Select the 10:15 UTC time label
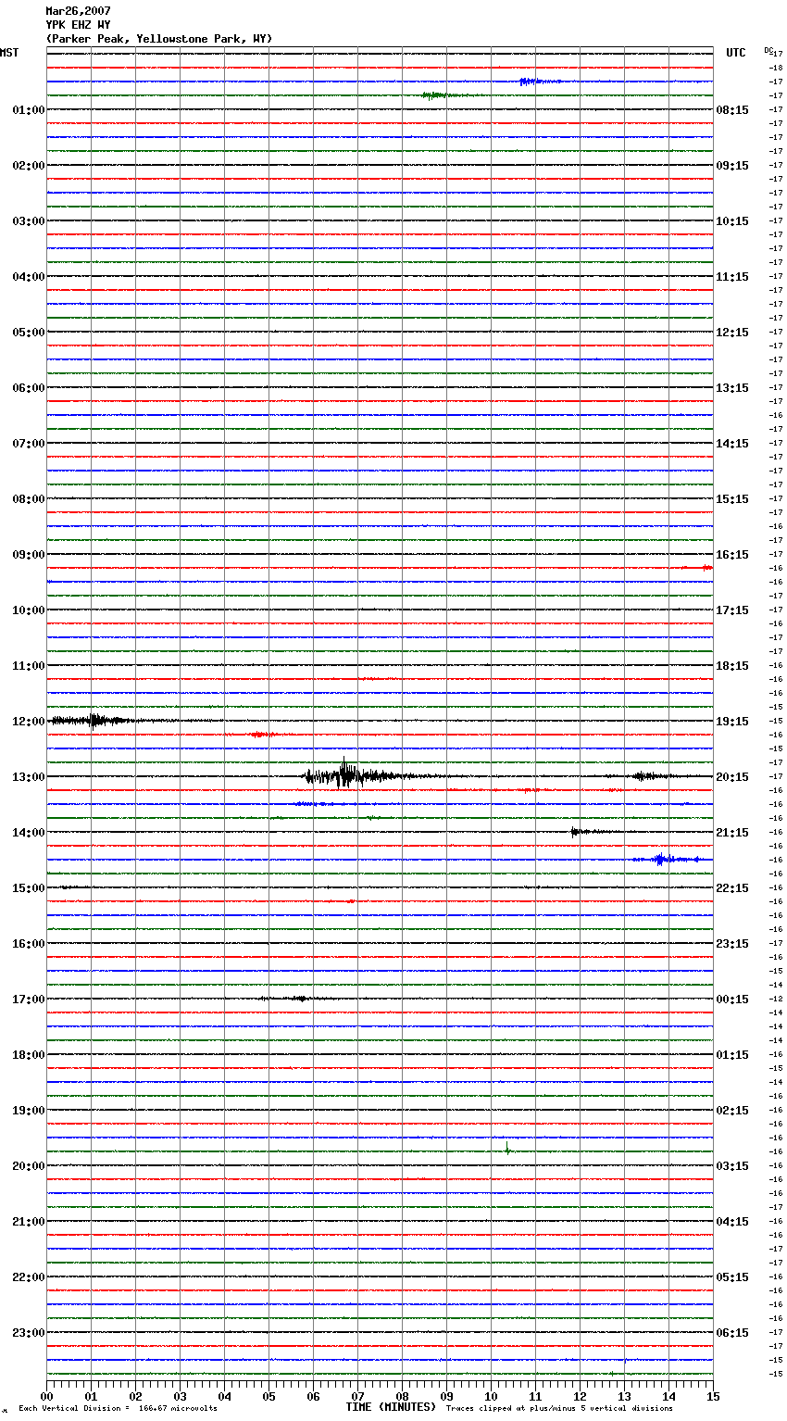The height and width of the screenshot is (1421, 787). 732,221
